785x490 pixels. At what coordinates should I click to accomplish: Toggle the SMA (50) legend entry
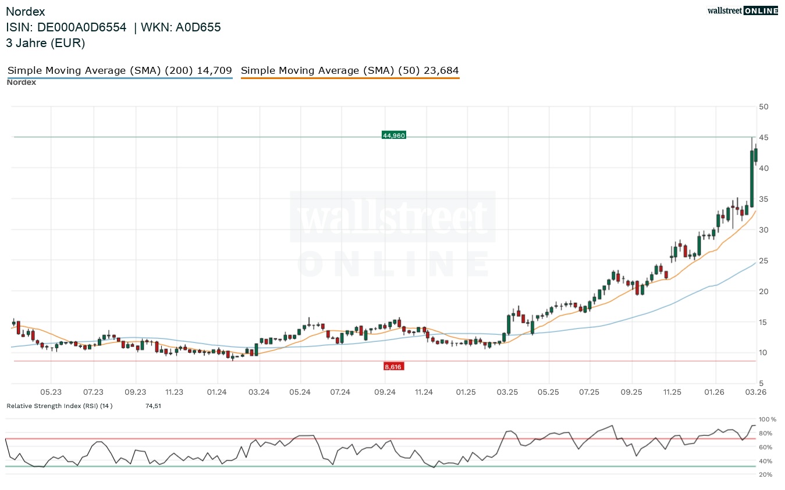point(350,71)
